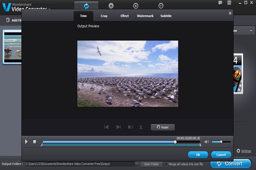Screen dimensions: 256x170
Task: Click the Output Folder path field
Action: 80,164
